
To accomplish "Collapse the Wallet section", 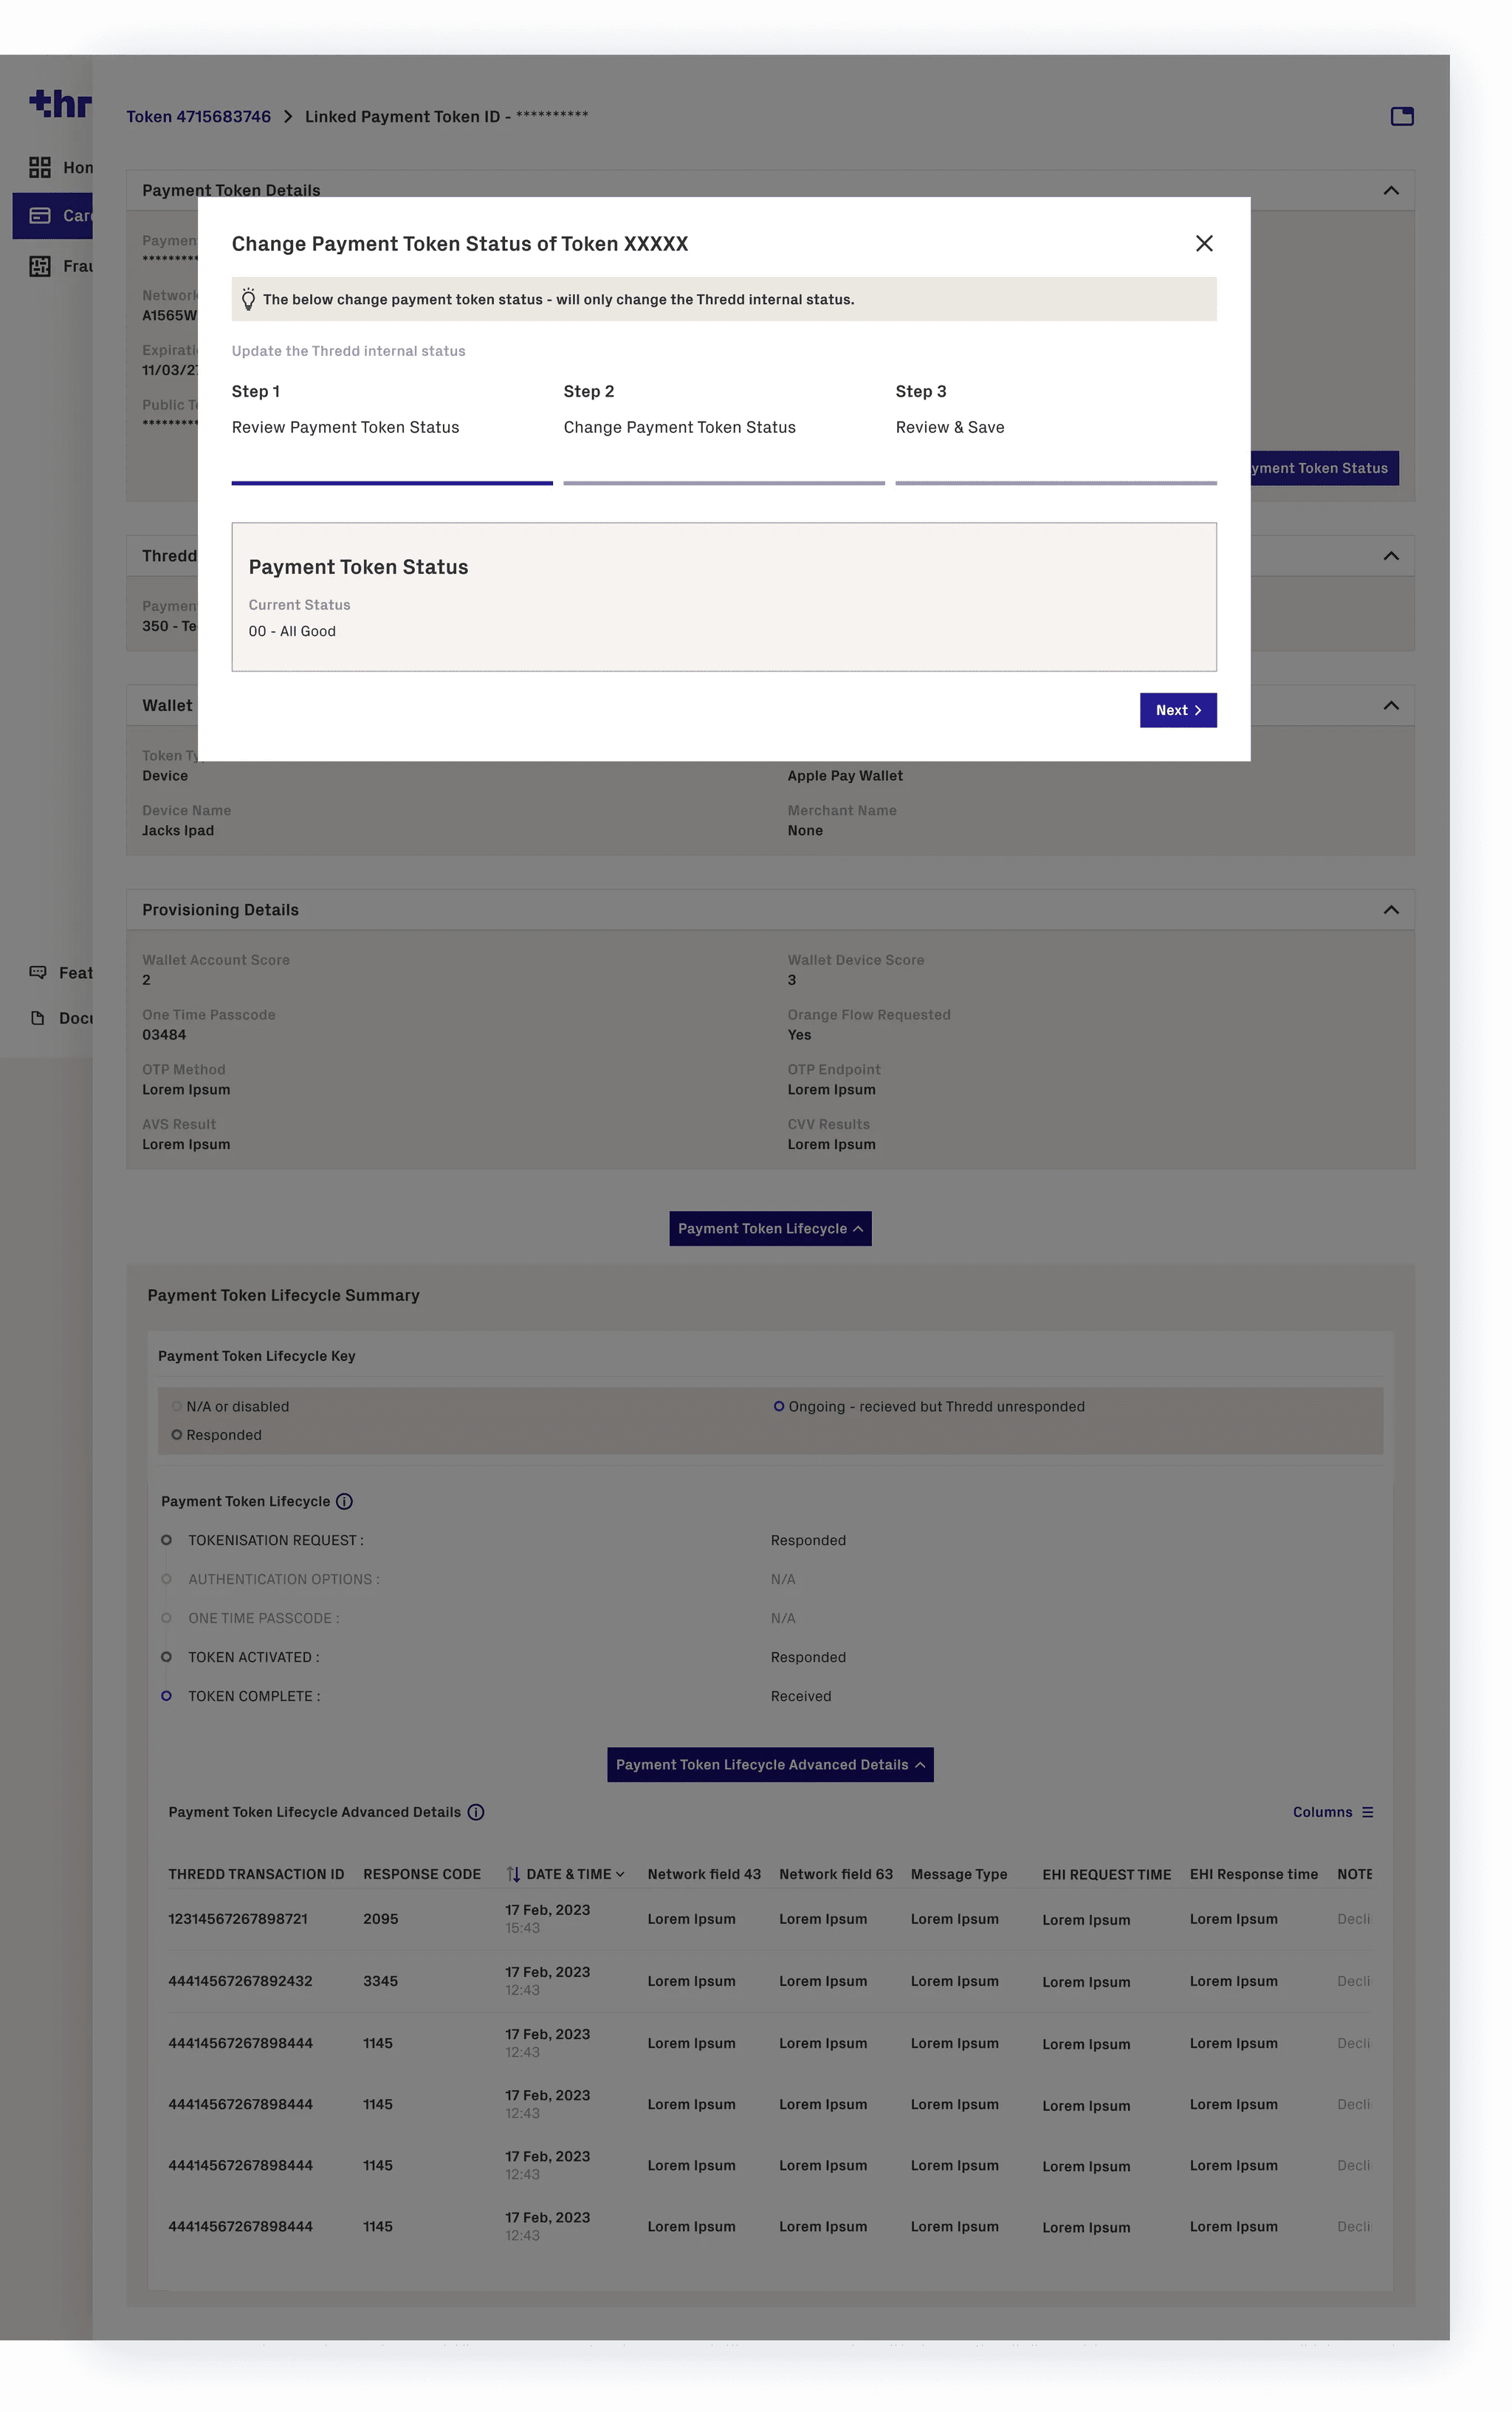I will tap(1390, 705).
